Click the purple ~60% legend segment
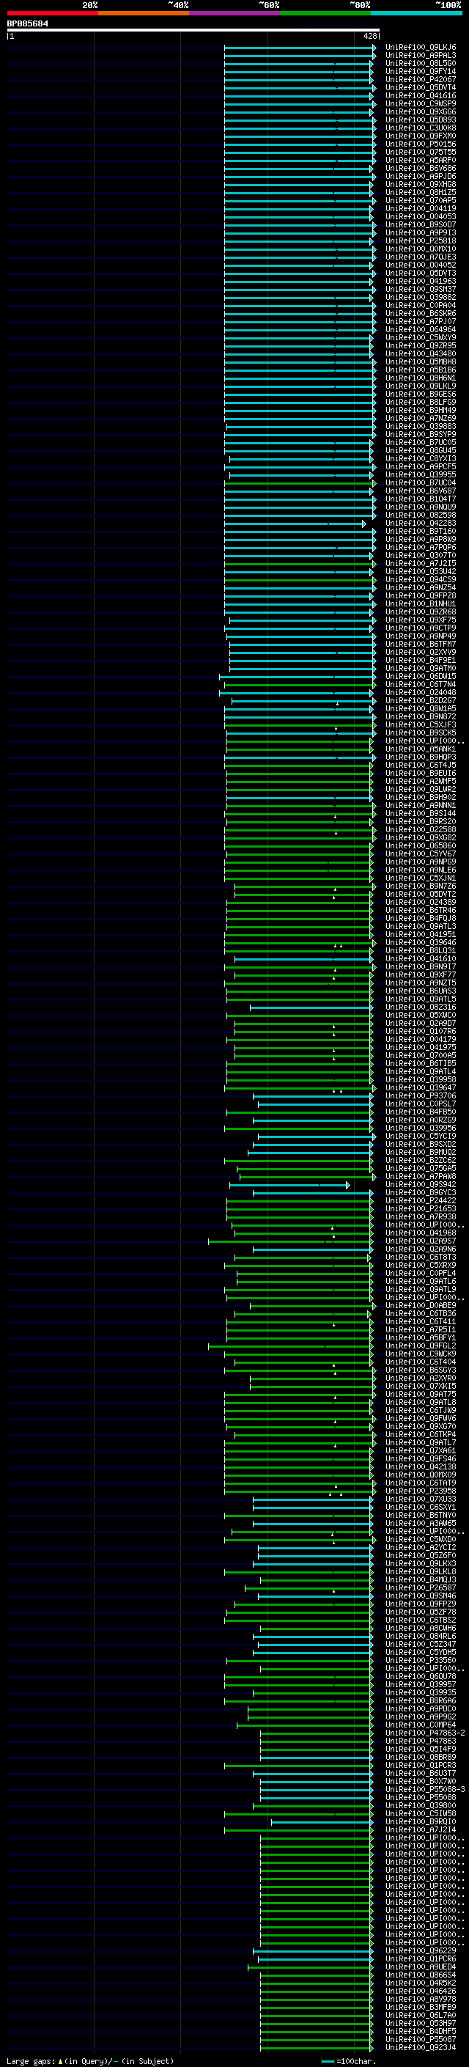The height and width of the screenshot is (2067, 469). pyautogui.click(x=235, y=13)
